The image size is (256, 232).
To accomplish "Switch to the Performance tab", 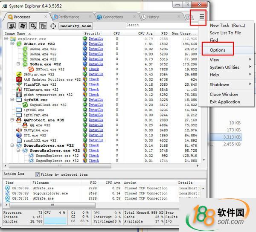I will point(68,17).
